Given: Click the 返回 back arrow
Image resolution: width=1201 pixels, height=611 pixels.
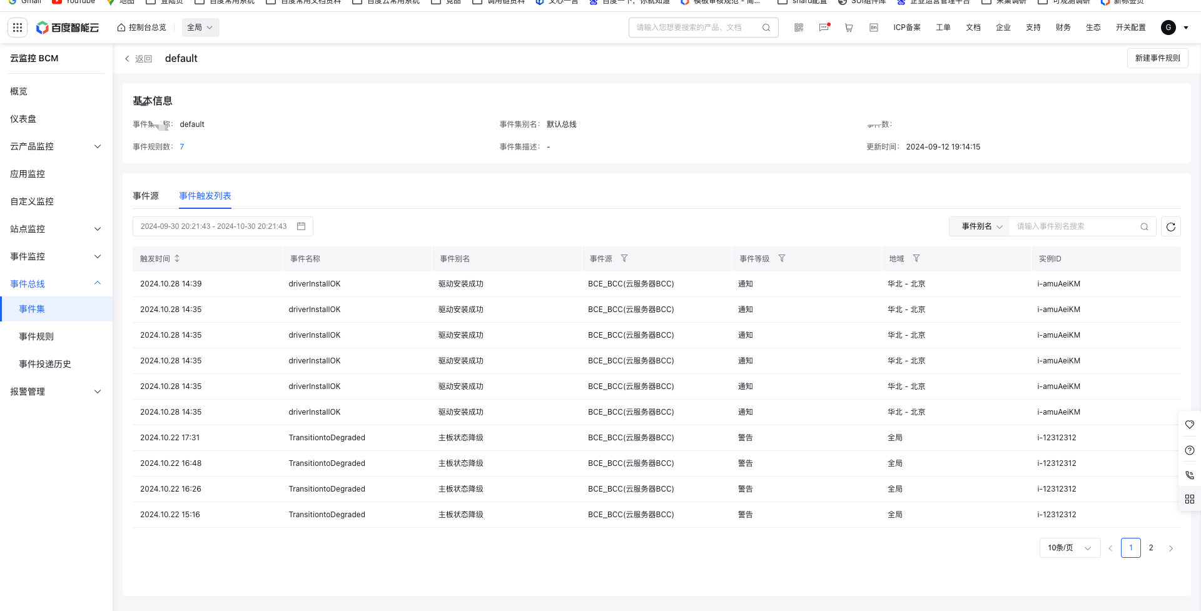Looking at the screenshot, I should pos(128,59).
